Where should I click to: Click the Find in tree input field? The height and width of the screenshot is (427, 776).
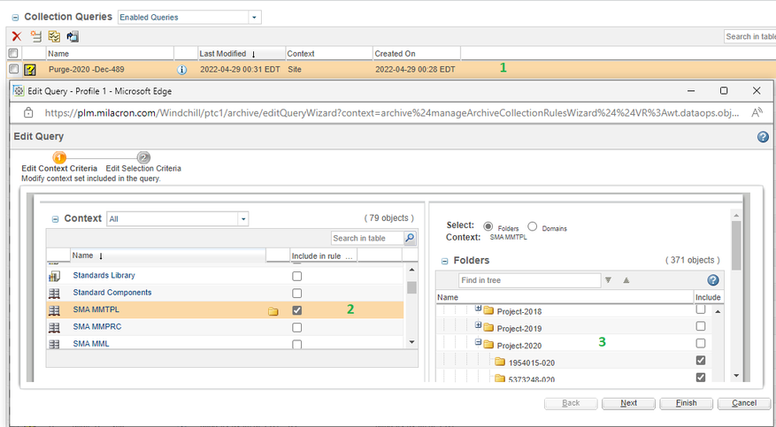(528, 280)
